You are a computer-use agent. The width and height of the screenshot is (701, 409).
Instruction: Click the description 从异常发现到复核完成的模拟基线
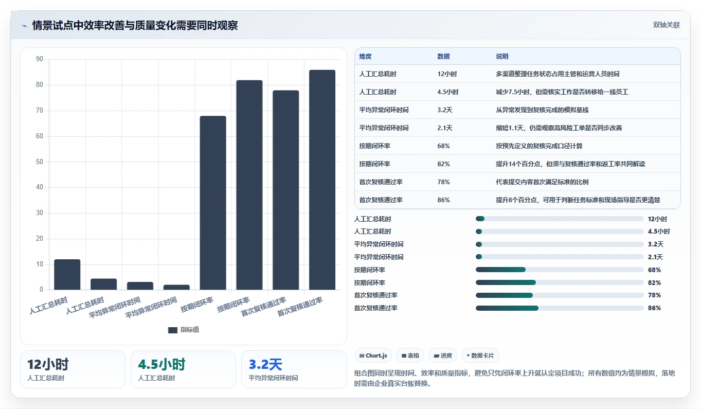pyautogui.click(x=542, y=110)
